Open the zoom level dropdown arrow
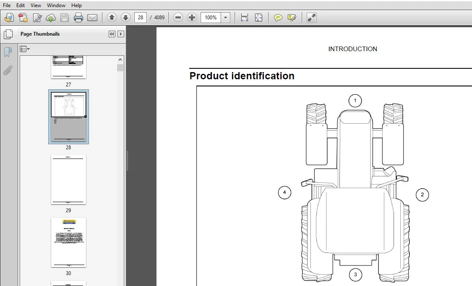This screenshot has height=286, width=472. (x=225, y=18)
